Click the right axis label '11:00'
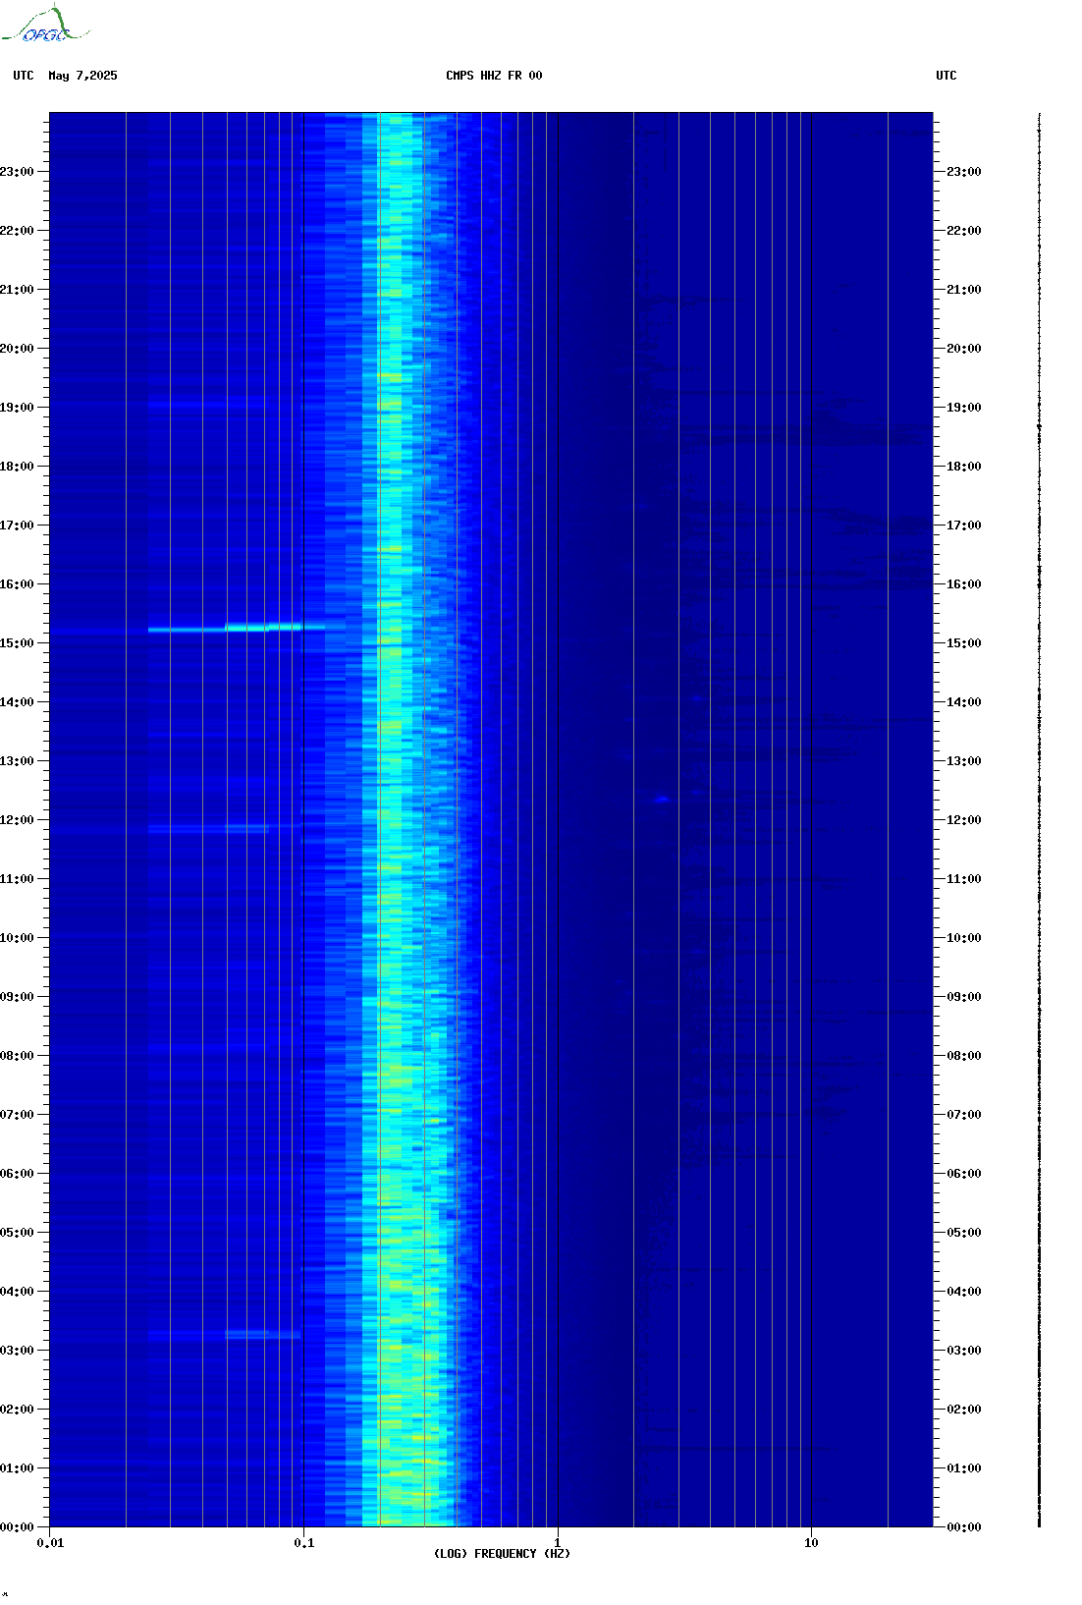 click(x=964, y=879)
